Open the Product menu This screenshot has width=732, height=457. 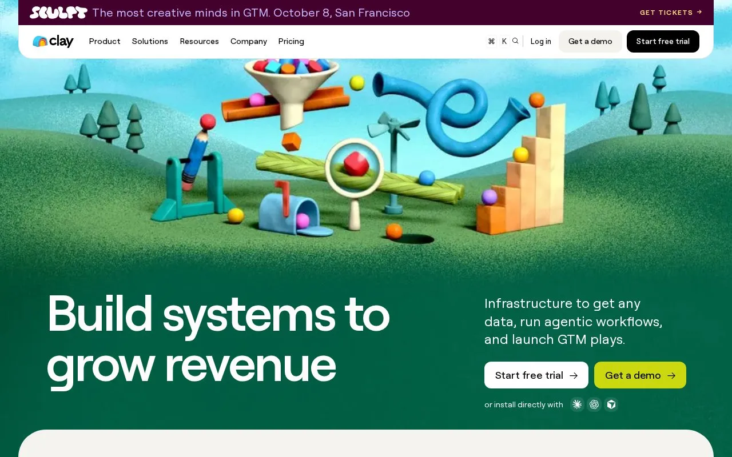[105, 41]
